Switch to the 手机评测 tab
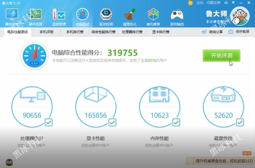 [46, 32]
